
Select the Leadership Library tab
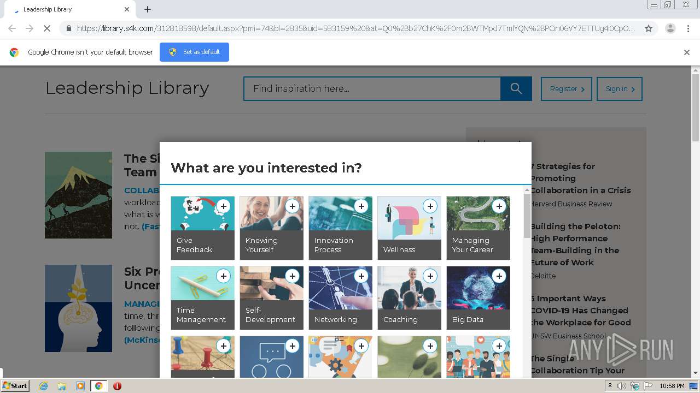tap(69, 9)
